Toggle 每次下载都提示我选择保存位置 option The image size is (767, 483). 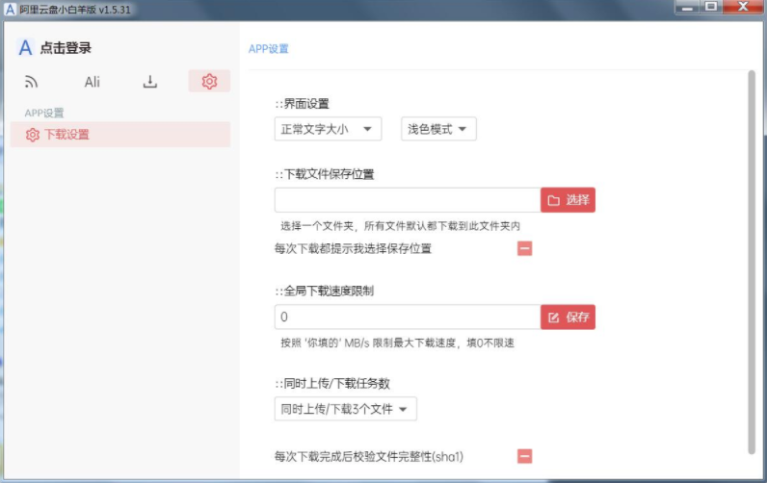[524, 248]
